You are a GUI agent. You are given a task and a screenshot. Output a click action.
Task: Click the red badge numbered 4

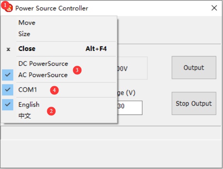(x=54, y=90)
